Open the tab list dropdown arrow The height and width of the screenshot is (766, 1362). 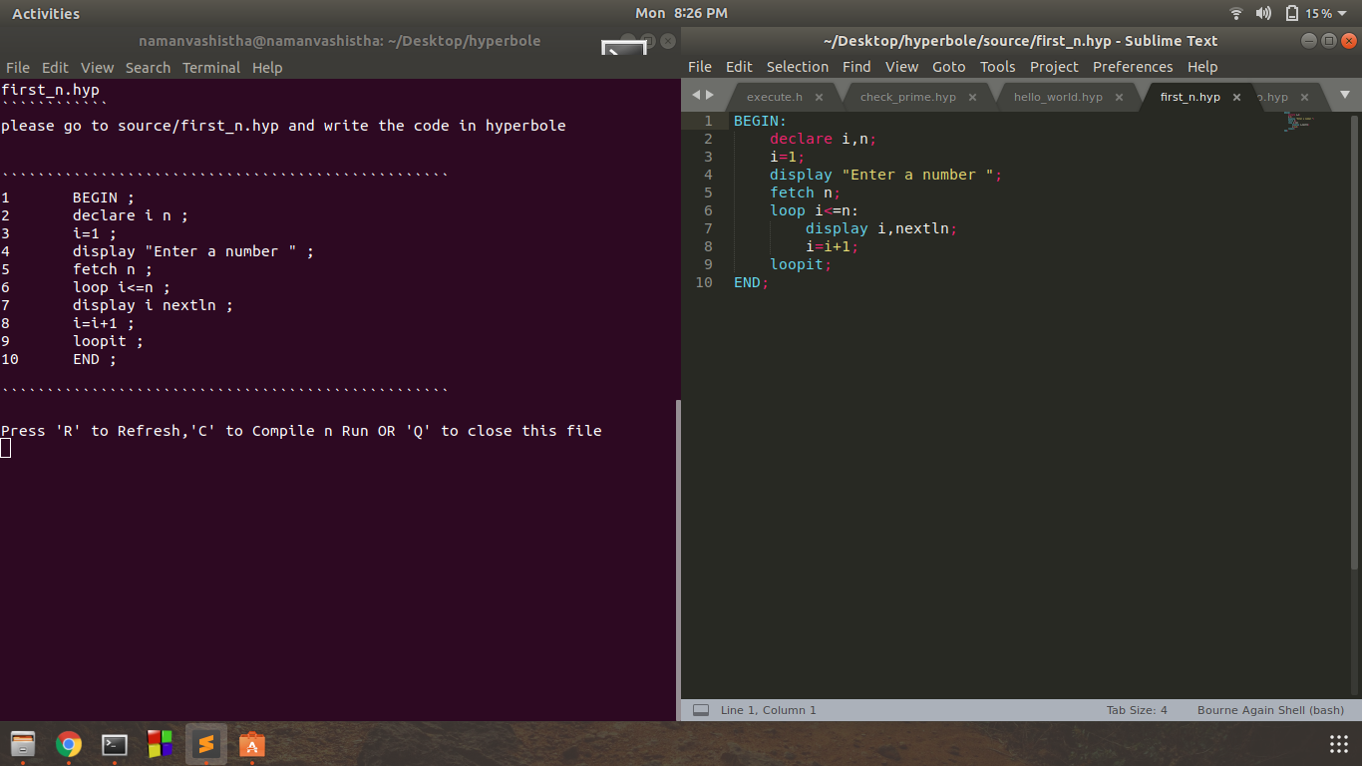point(1344,95)
